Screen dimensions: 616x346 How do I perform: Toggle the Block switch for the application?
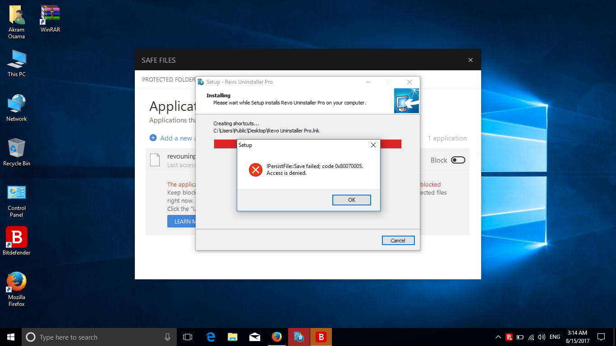coord(458,160)
